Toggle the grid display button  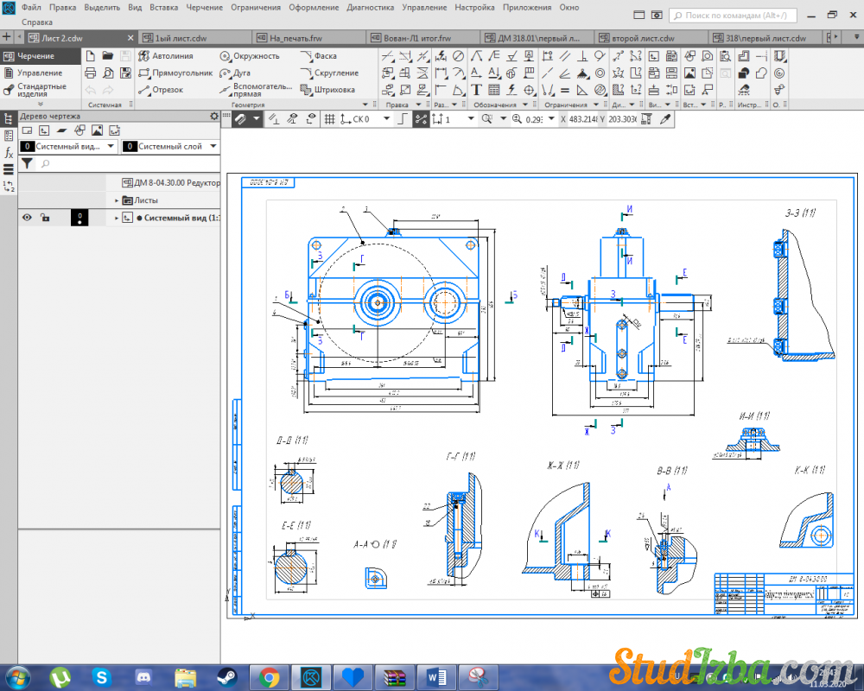click(329, 119)
